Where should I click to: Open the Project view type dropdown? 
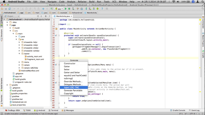click(x=12, y=16)
